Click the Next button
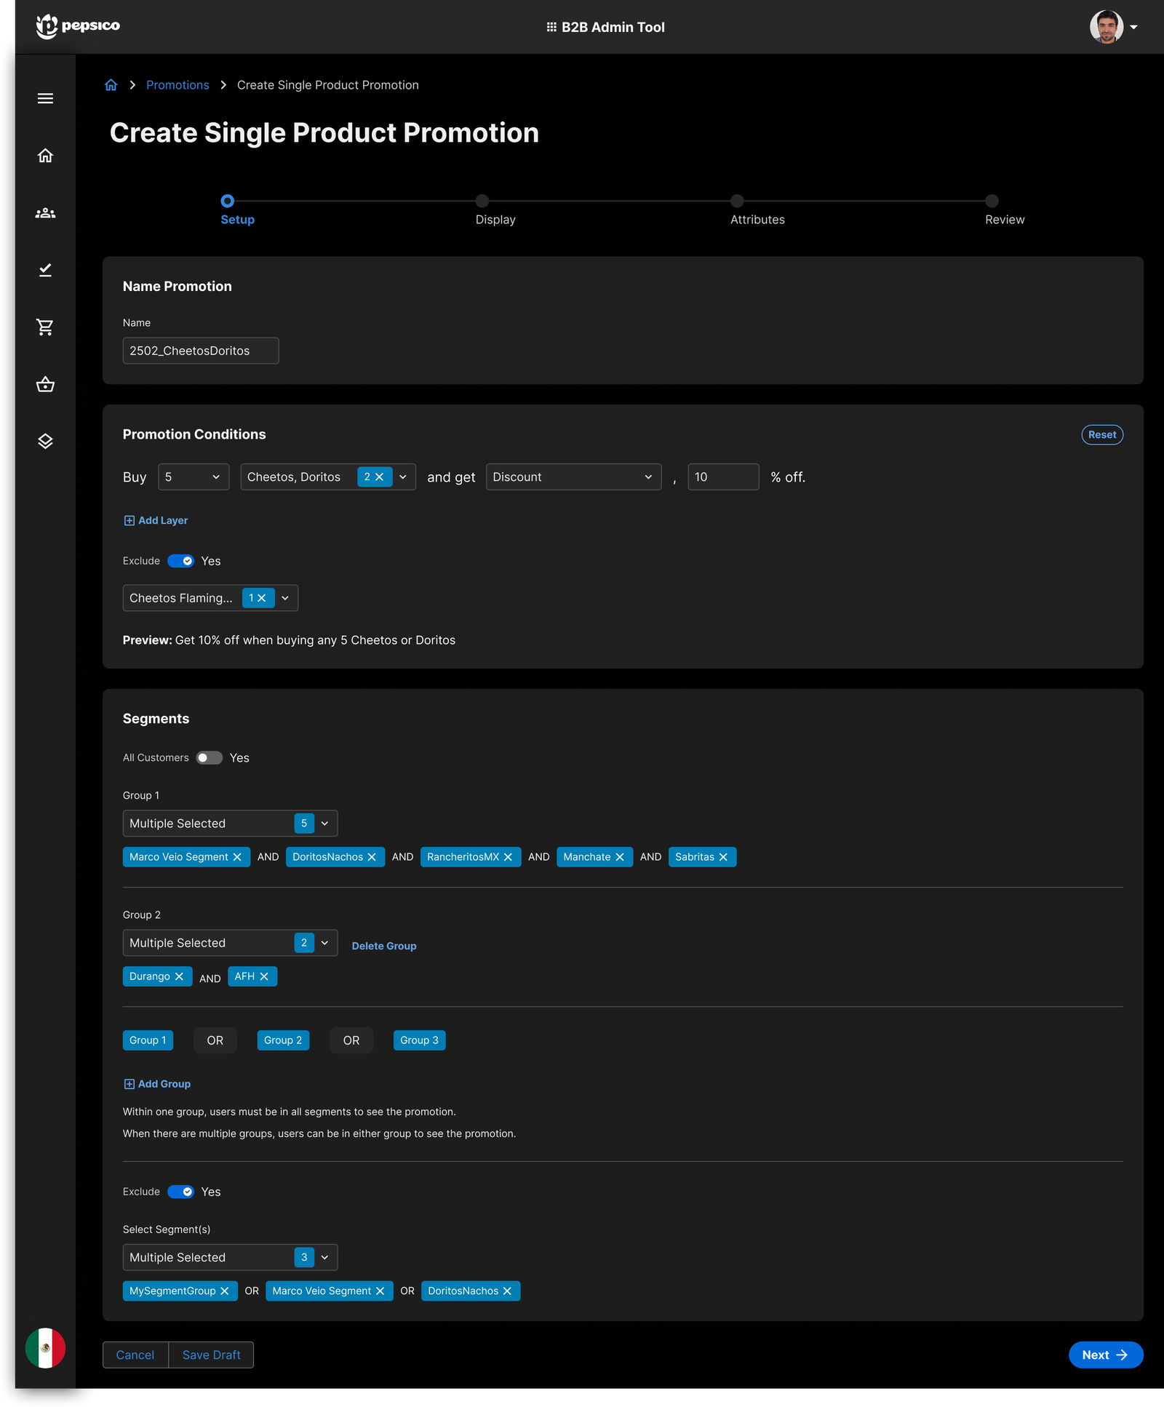The height and width of the screenshot is (1407, 1164). click(x=1106, y=1355)
